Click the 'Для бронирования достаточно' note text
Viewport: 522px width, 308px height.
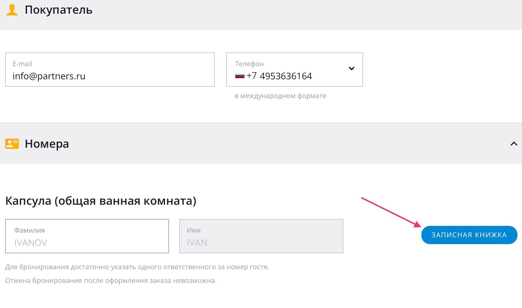[x=137, y=267]
